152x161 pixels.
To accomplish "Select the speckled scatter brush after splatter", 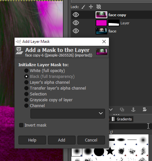I will click(x=132, y=151).
